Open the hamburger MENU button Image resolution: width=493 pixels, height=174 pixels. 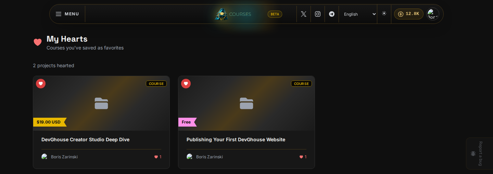tap(67, 14)
